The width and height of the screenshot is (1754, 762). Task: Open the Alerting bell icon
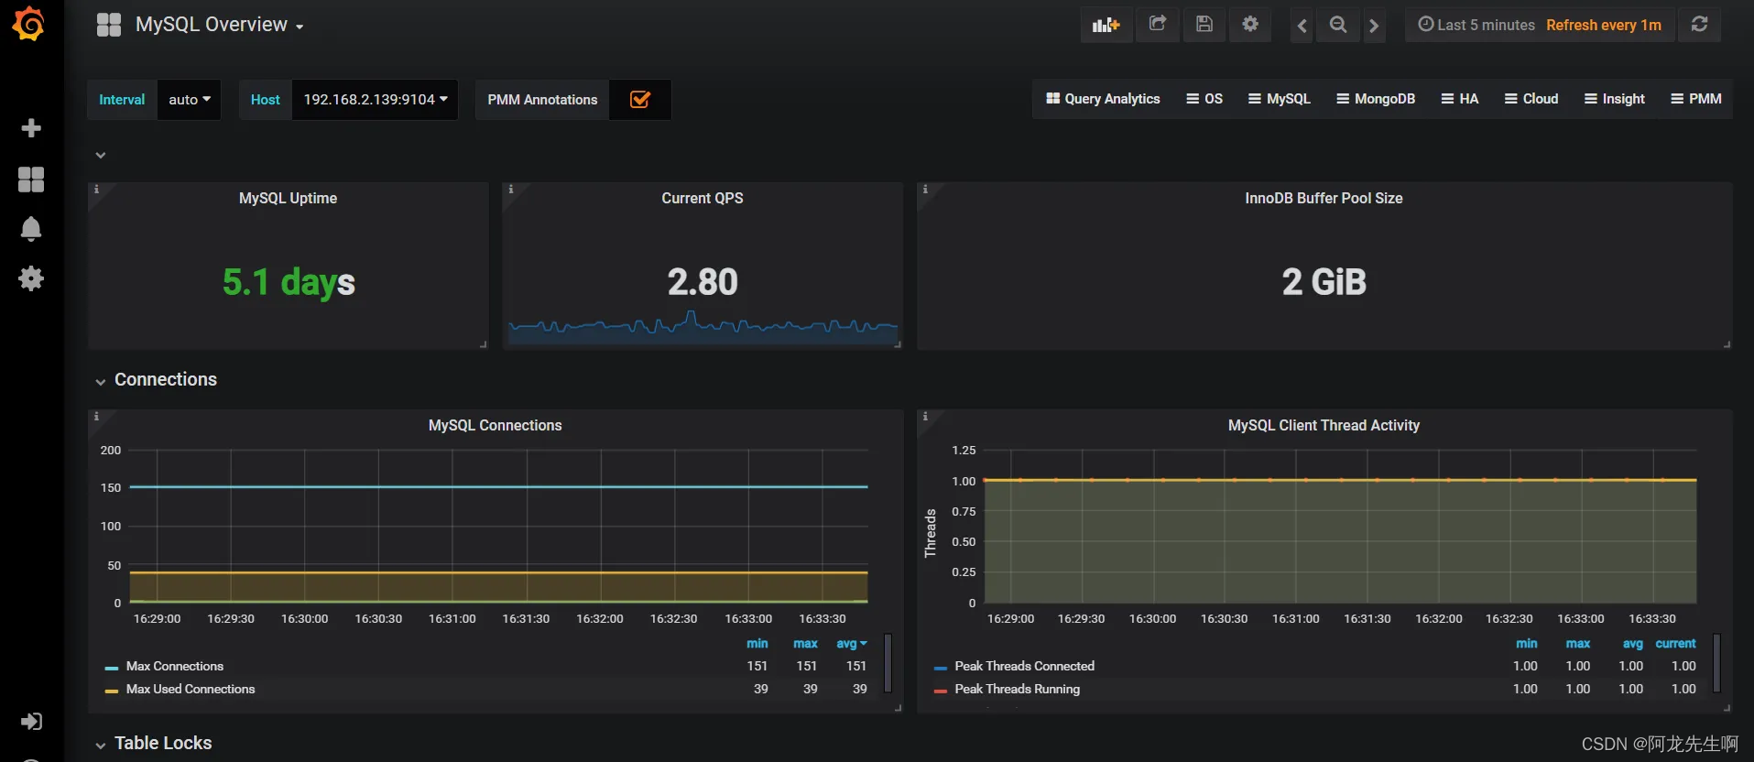click(x=31, y=229)
